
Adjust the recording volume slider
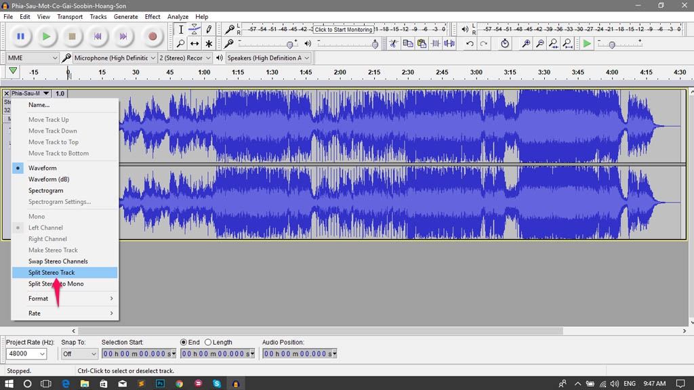coord(289,44)
